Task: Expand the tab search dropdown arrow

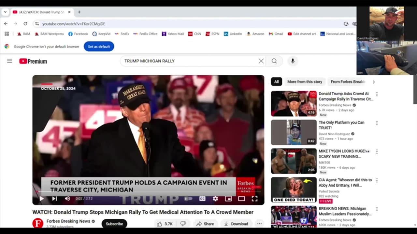Action: [x=5, y=12]
